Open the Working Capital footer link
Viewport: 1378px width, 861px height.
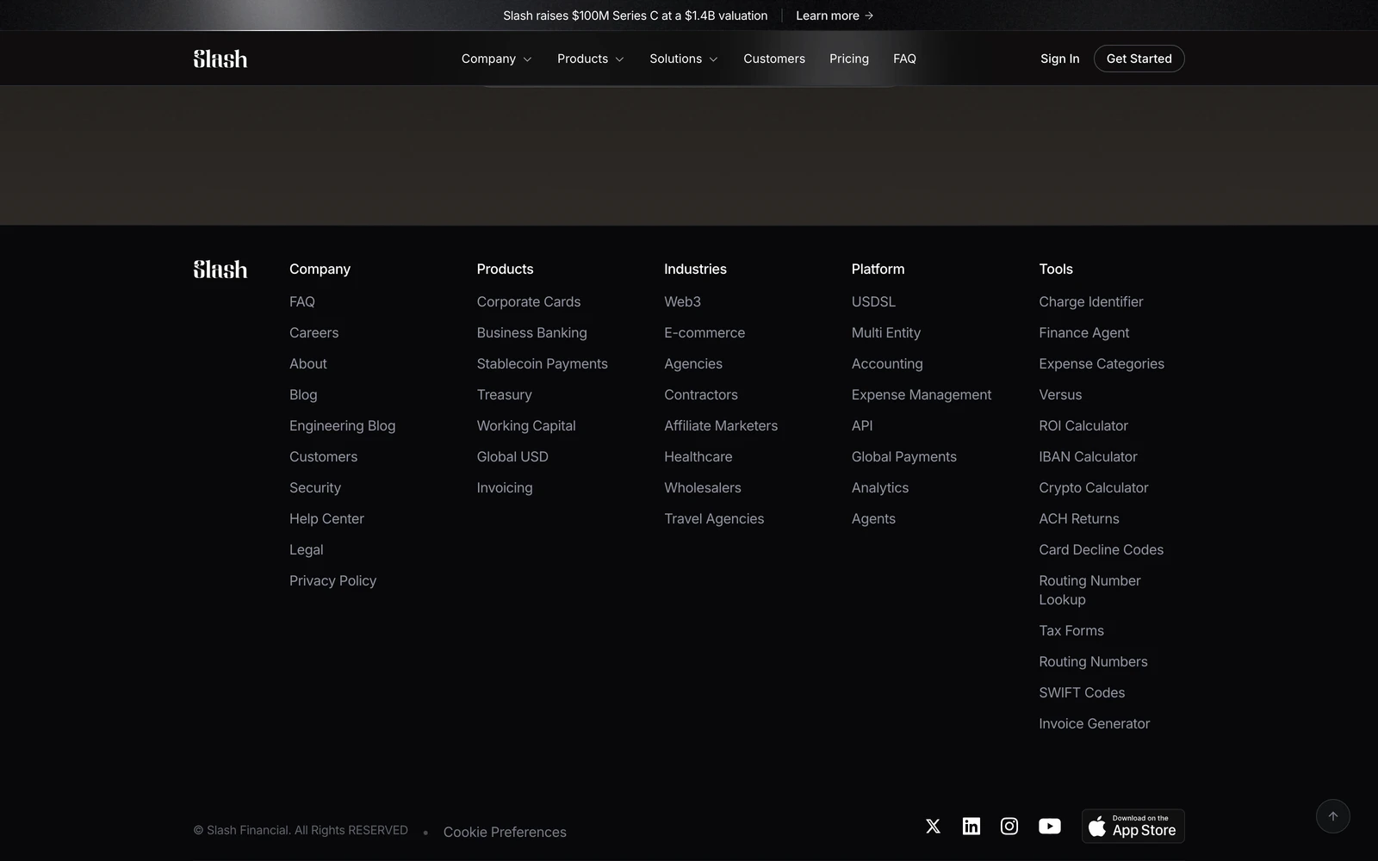[x=526, y=425]
